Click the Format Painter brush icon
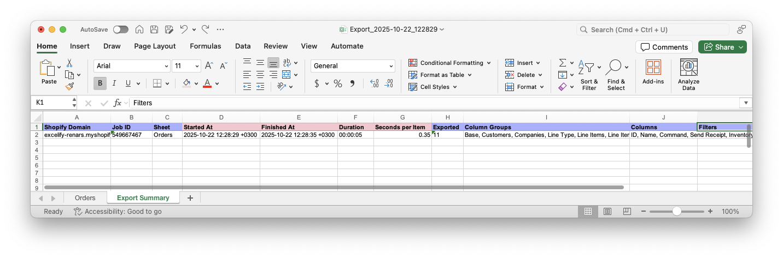Screen dimensions: 783x258 [x=69, y=86]
